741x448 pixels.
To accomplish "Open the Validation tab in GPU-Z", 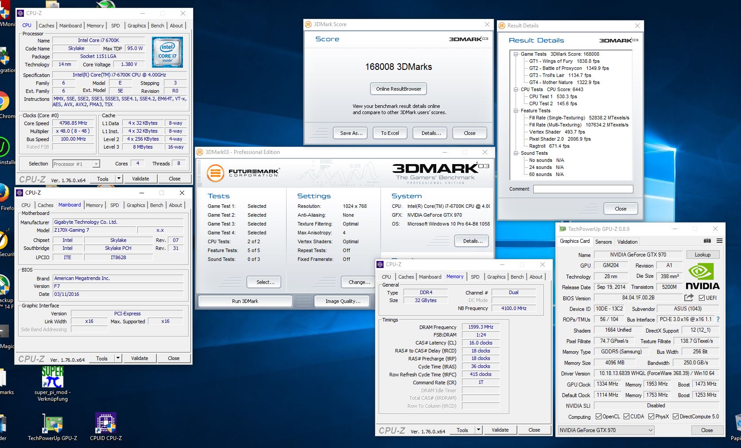I will click(627, 242).
